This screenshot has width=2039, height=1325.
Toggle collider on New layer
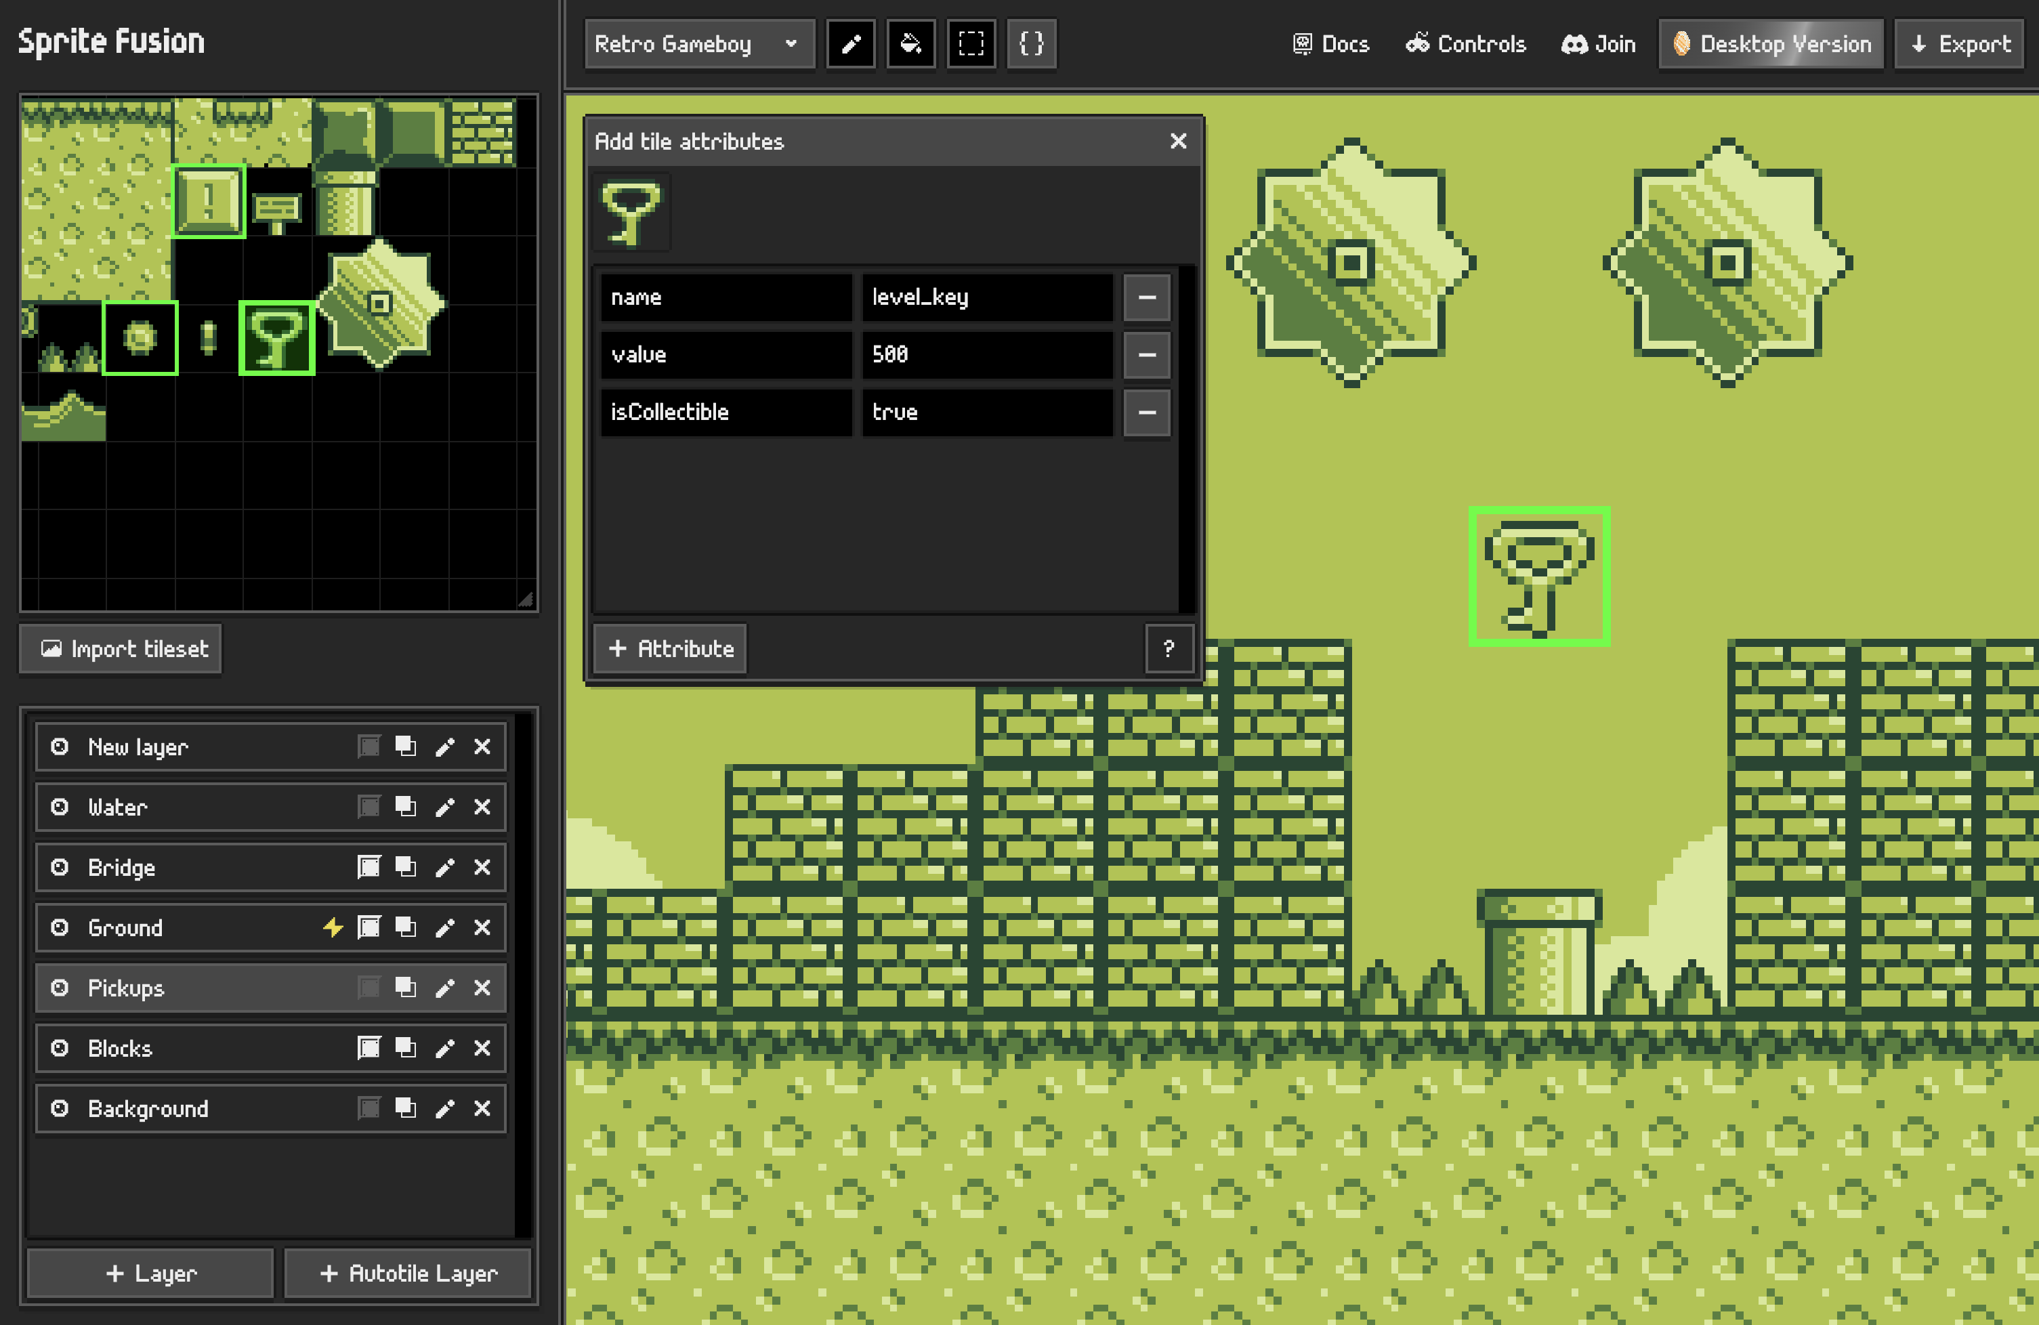(369, 747)
